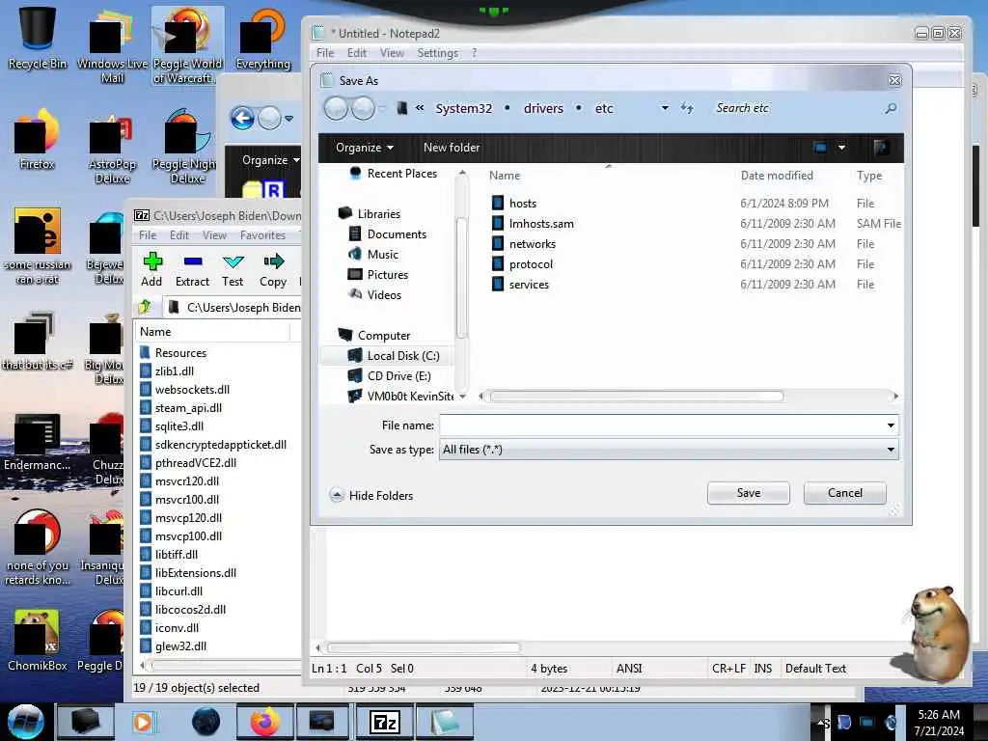
Task: Click the media player taskbar icon
Action: point(143,722)
